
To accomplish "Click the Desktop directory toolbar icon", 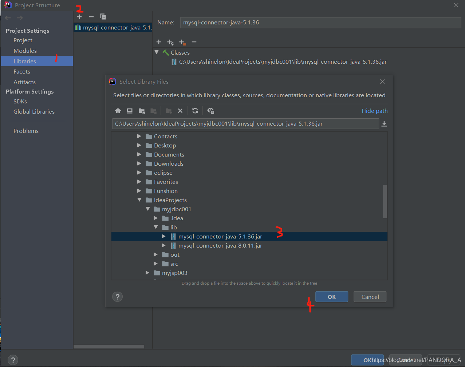I will 130,111.
